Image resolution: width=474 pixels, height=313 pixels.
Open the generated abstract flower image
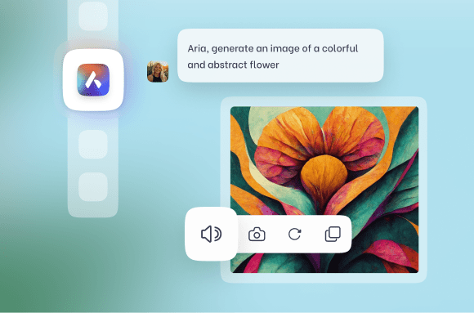point(324,190)
